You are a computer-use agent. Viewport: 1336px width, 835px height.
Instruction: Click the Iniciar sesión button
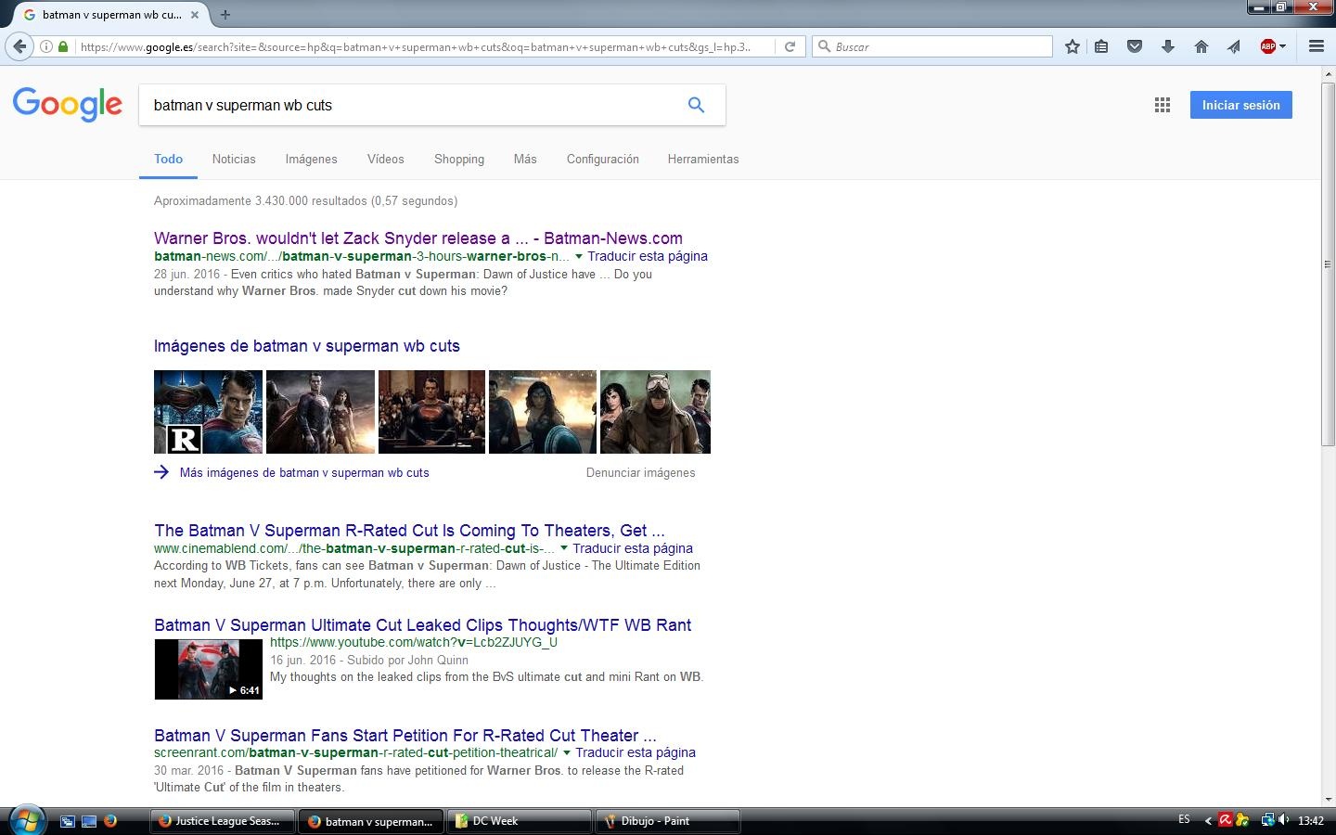pos(1240,105)
